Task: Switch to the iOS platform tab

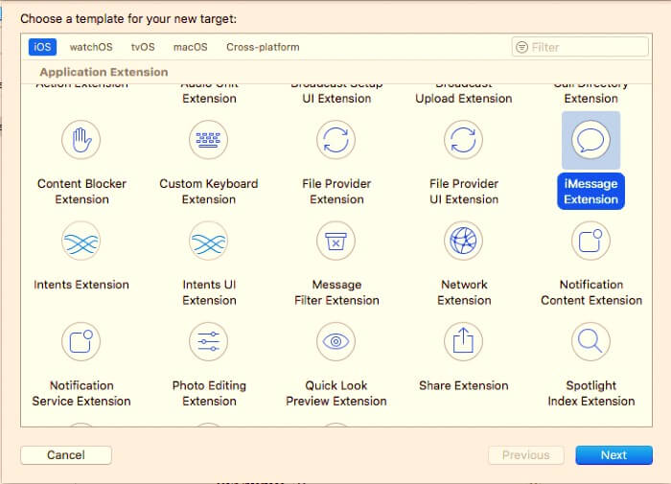Action: click(x=42, y=47)
